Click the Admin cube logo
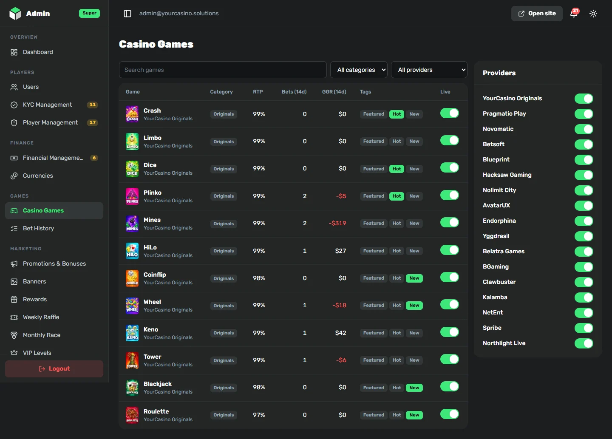The height and width of the screenshot is (439, 612). point(15,14)
